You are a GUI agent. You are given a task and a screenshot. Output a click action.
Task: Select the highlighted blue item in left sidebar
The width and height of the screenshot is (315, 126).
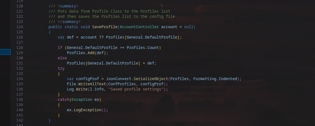[5, 52]
